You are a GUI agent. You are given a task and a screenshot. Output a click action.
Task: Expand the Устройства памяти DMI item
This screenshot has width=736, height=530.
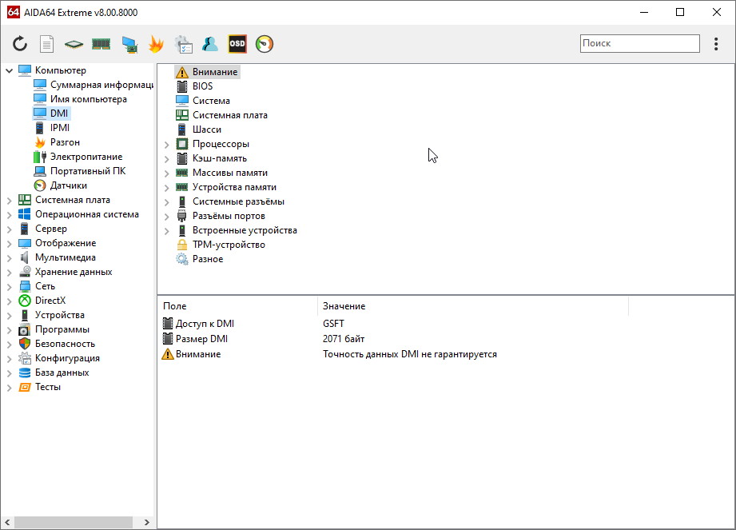[167, 188]
